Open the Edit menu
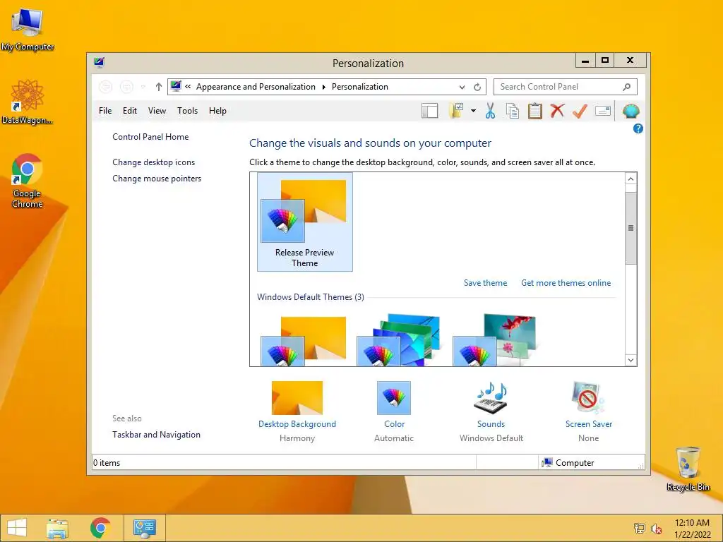Viewport: 723px width, 542px height. [x=130, y=111]
